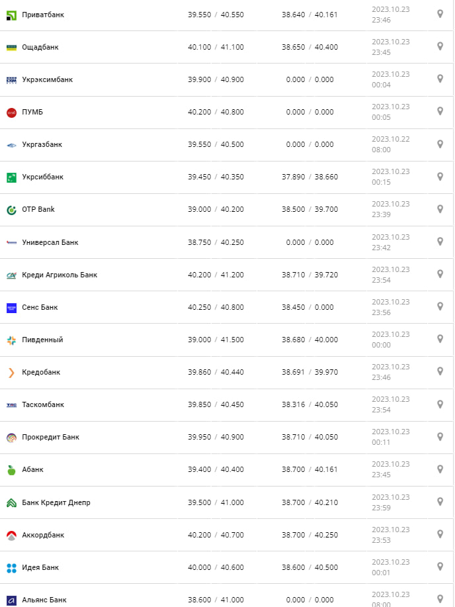Open location pin in Аккордбанк row
The image size is (455, 607).
(x=440, y=534)
